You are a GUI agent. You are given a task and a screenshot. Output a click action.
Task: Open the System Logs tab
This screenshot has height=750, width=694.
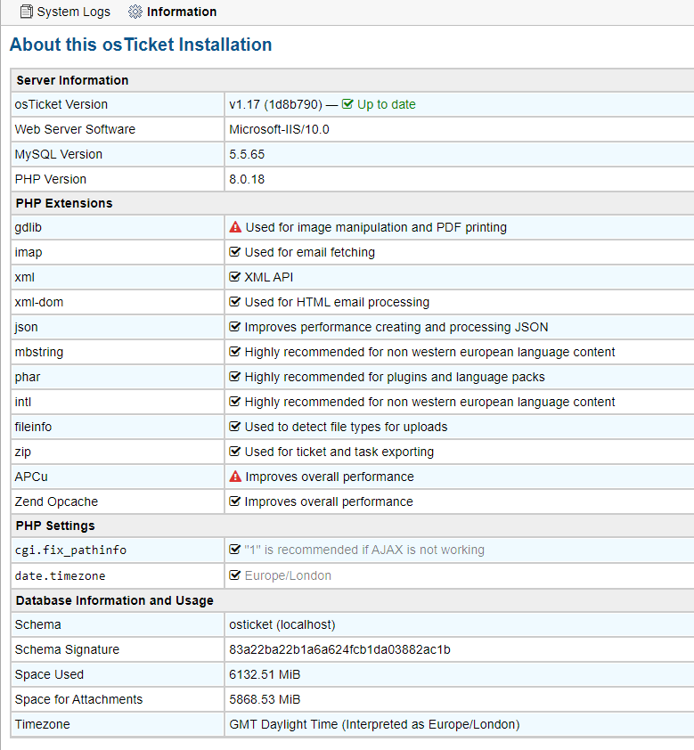pyautogui.click(x=73, y=12)
